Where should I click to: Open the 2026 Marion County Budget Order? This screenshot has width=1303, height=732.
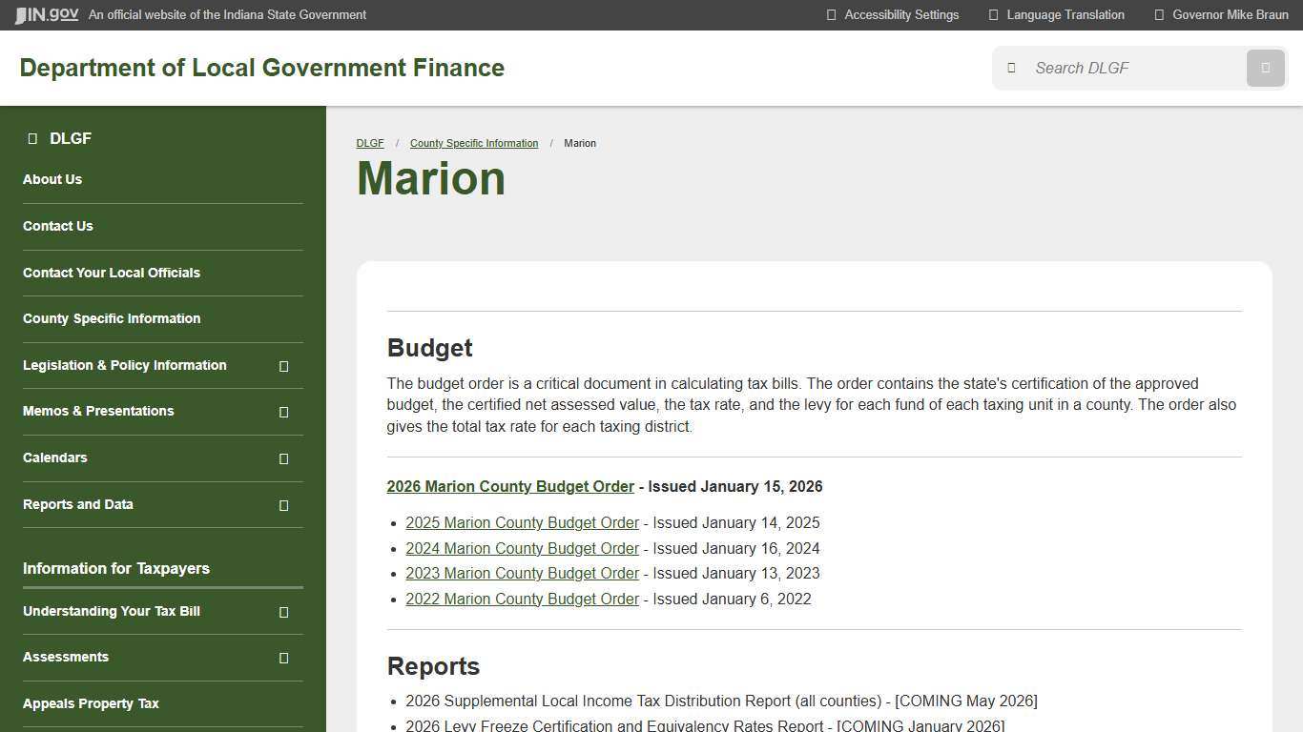pos(510,486)
